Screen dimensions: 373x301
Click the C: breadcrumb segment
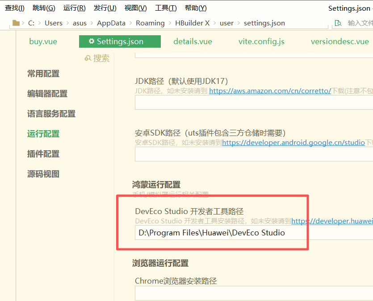click(31, 23)
